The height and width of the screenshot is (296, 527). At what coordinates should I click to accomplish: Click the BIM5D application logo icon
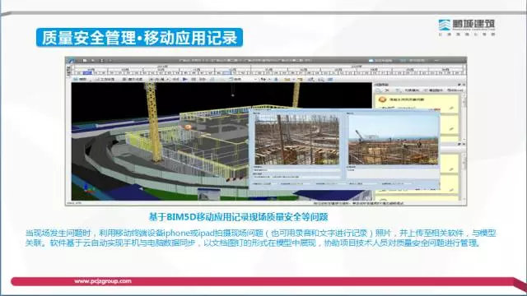point(72,61)
